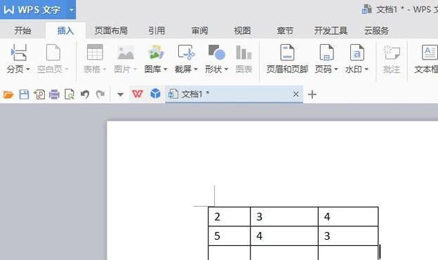Image resolution: width=438 pixels, height=260 pixels.
Task: Click the save floppy disk icon
Action: 24,95
